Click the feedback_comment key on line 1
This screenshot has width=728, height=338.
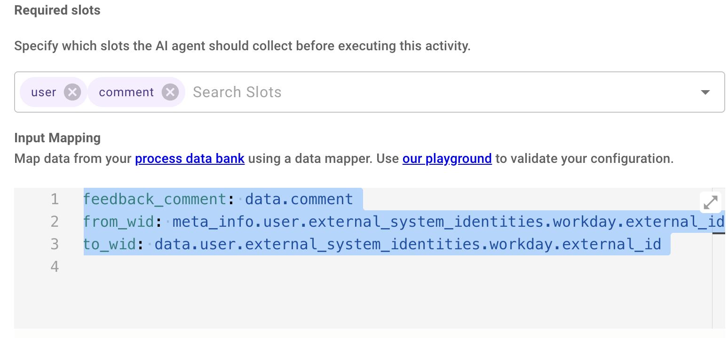pyautogui.click(x=156, y=199)
